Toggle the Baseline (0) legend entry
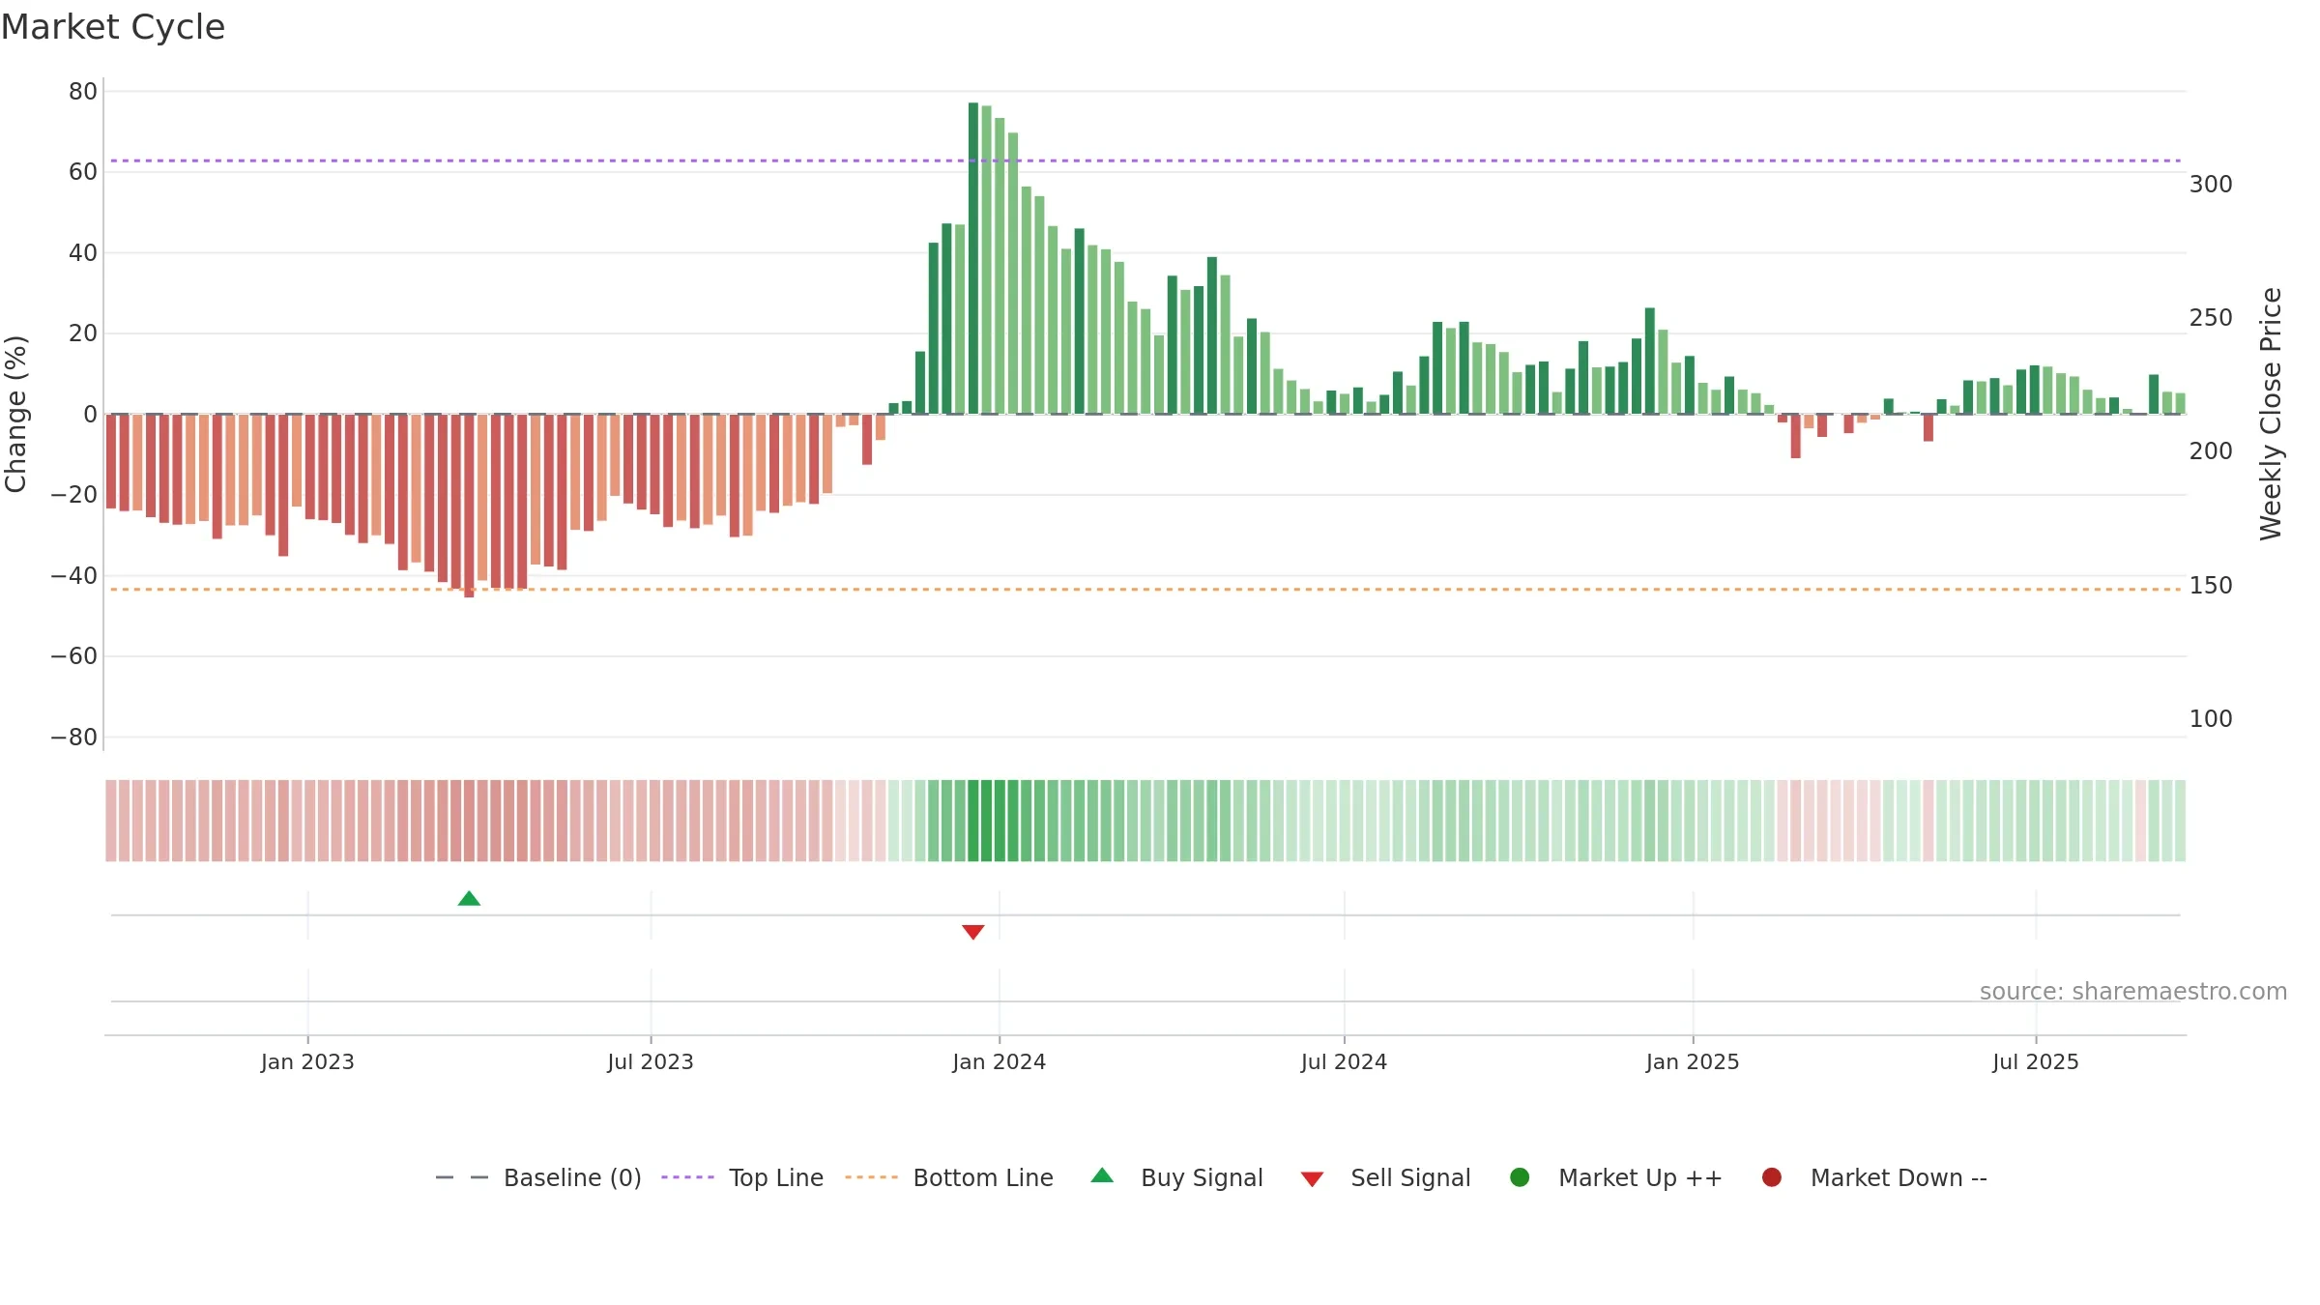Image resolution: width=2320 pixels, height=1305 pixels. click(x=538, y=1177)
